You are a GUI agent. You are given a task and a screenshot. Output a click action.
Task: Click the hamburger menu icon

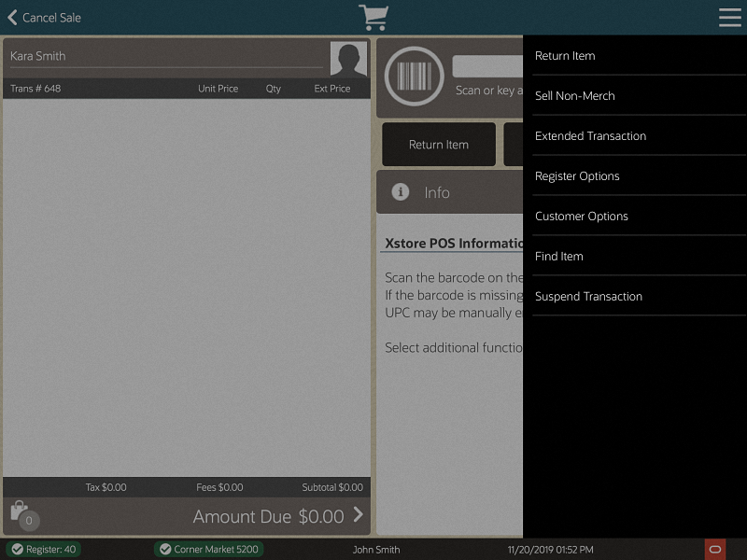[x=729, y=17]
